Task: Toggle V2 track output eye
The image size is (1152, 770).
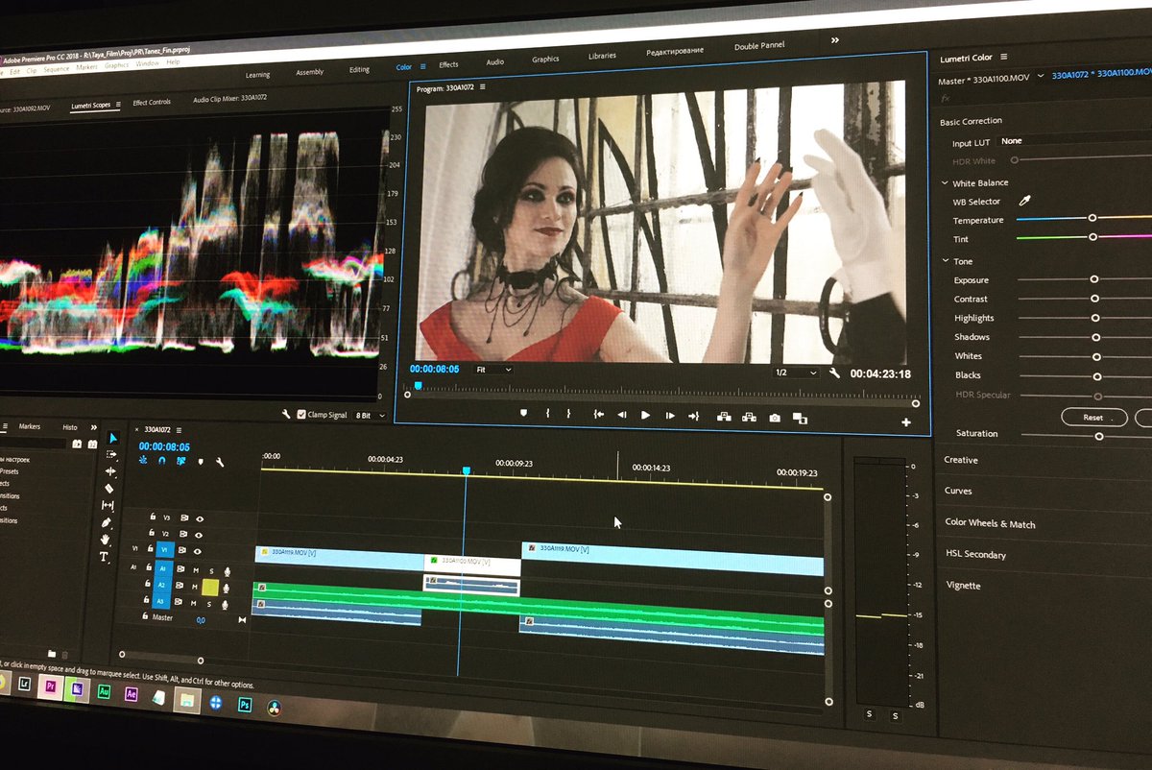Action: tap(200, 535)
